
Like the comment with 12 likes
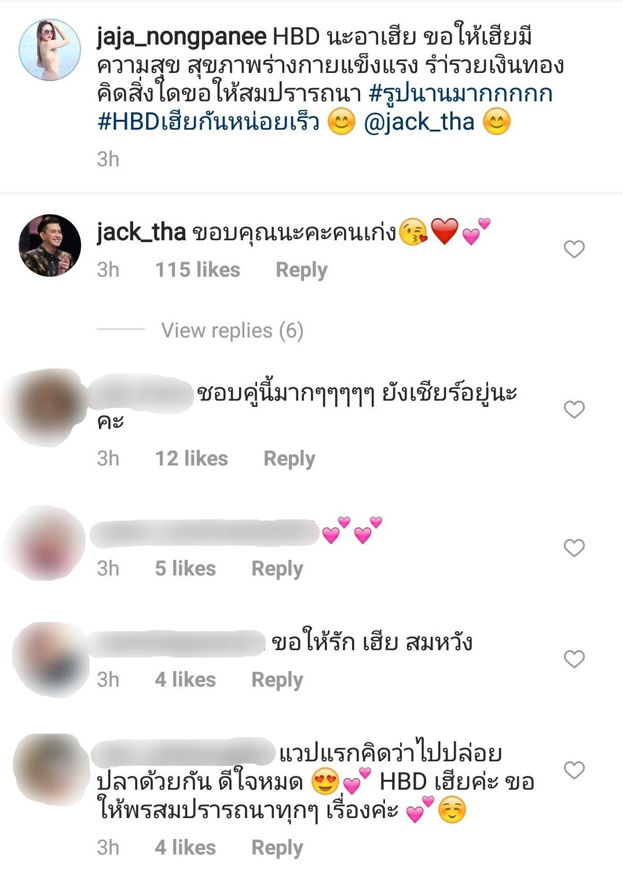point(574,409)
